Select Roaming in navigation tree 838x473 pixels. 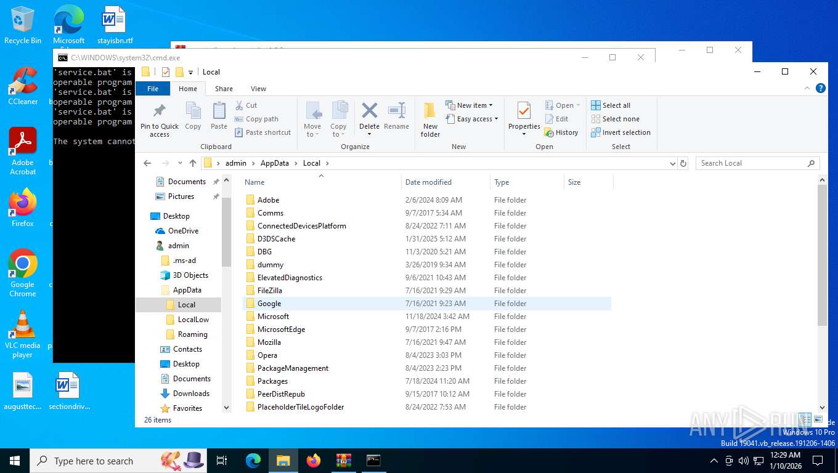point(192,334)
